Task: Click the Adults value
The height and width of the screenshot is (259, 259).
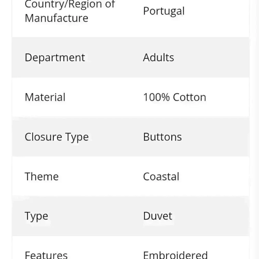Action: coord(159,57)
